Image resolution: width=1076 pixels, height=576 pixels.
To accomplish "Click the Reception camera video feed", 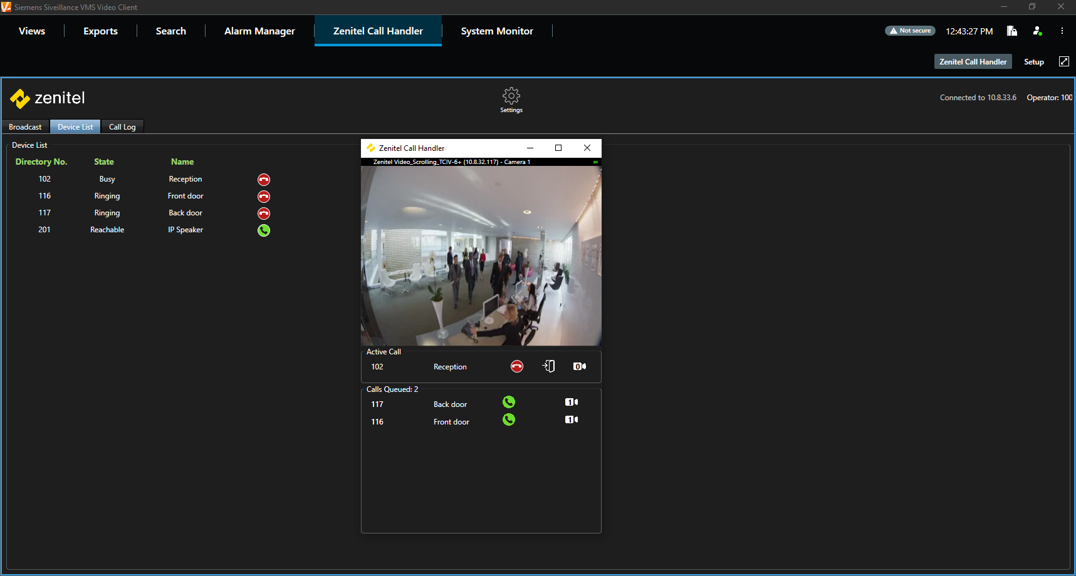I will tap(481, 255).
